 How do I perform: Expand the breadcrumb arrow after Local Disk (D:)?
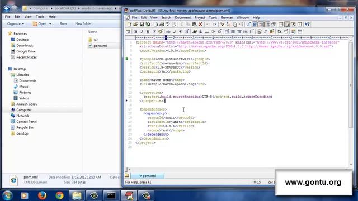point(79,8)
